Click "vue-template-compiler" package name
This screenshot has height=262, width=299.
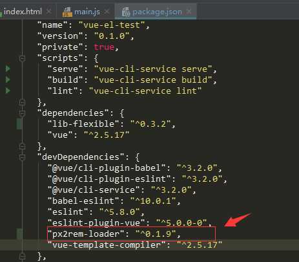point(107,245)
